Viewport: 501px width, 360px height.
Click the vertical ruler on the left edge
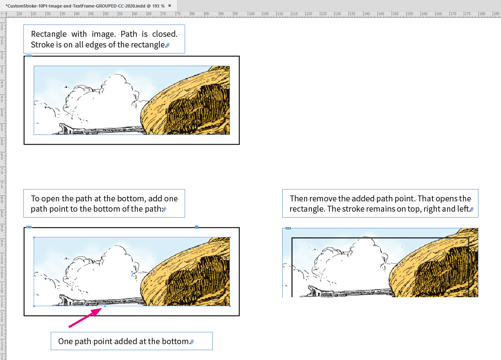pos(3,178)
